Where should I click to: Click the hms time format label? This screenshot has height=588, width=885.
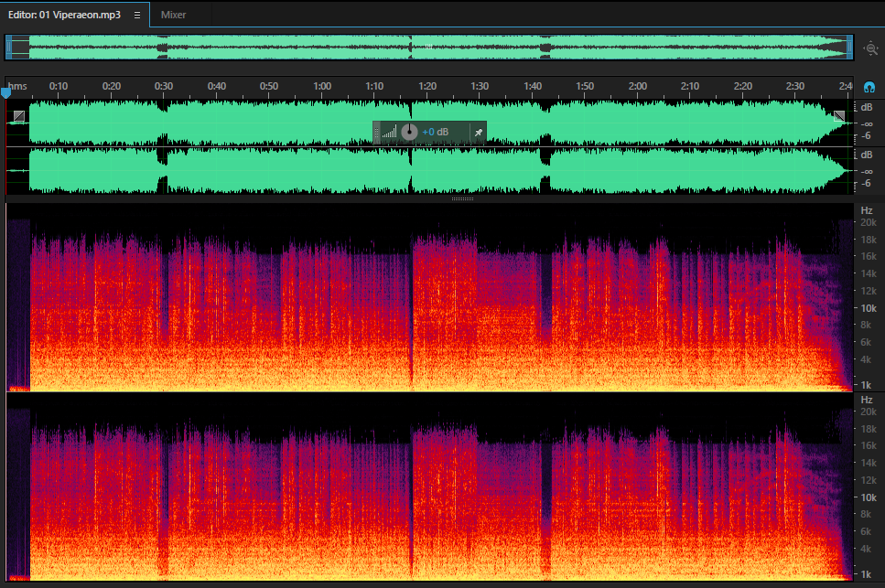(17, 86)
